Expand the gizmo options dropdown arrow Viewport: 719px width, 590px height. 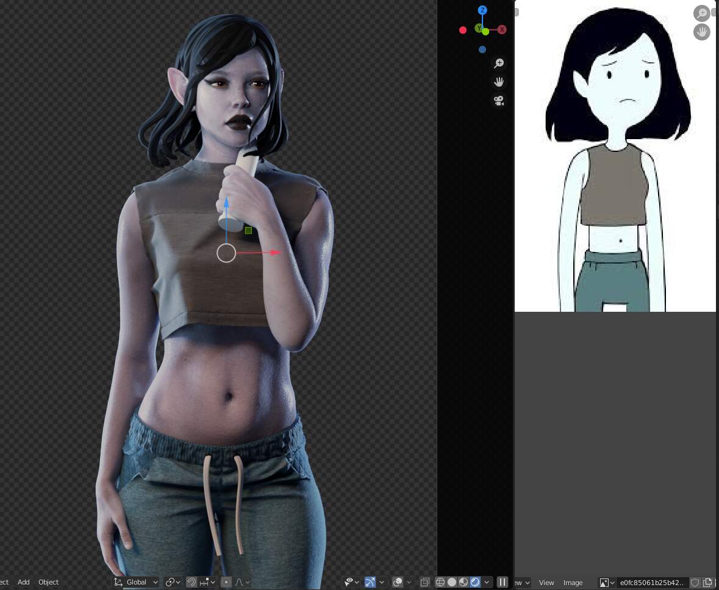[x=382, y=582]
